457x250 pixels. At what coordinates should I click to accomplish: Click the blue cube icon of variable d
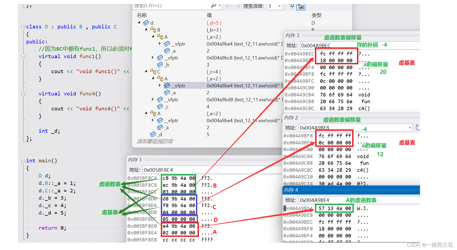pos(146,23)
